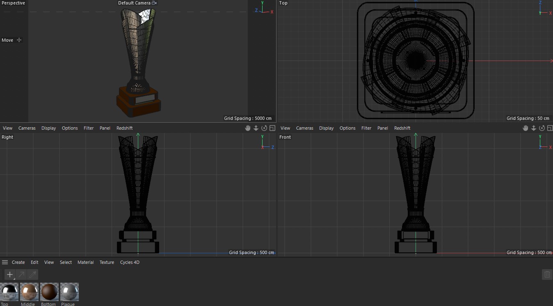Open the Cameras menu above the Front view
The height and width of the screenshot is (306, 553).
305,128
